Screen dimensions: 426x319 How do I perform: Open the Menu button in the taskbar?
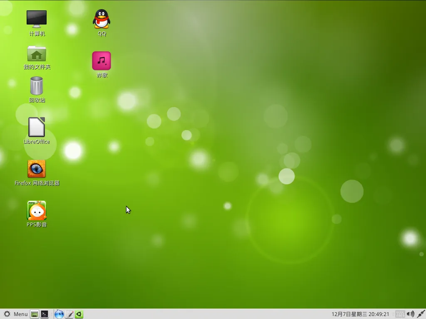pos(20,314)
